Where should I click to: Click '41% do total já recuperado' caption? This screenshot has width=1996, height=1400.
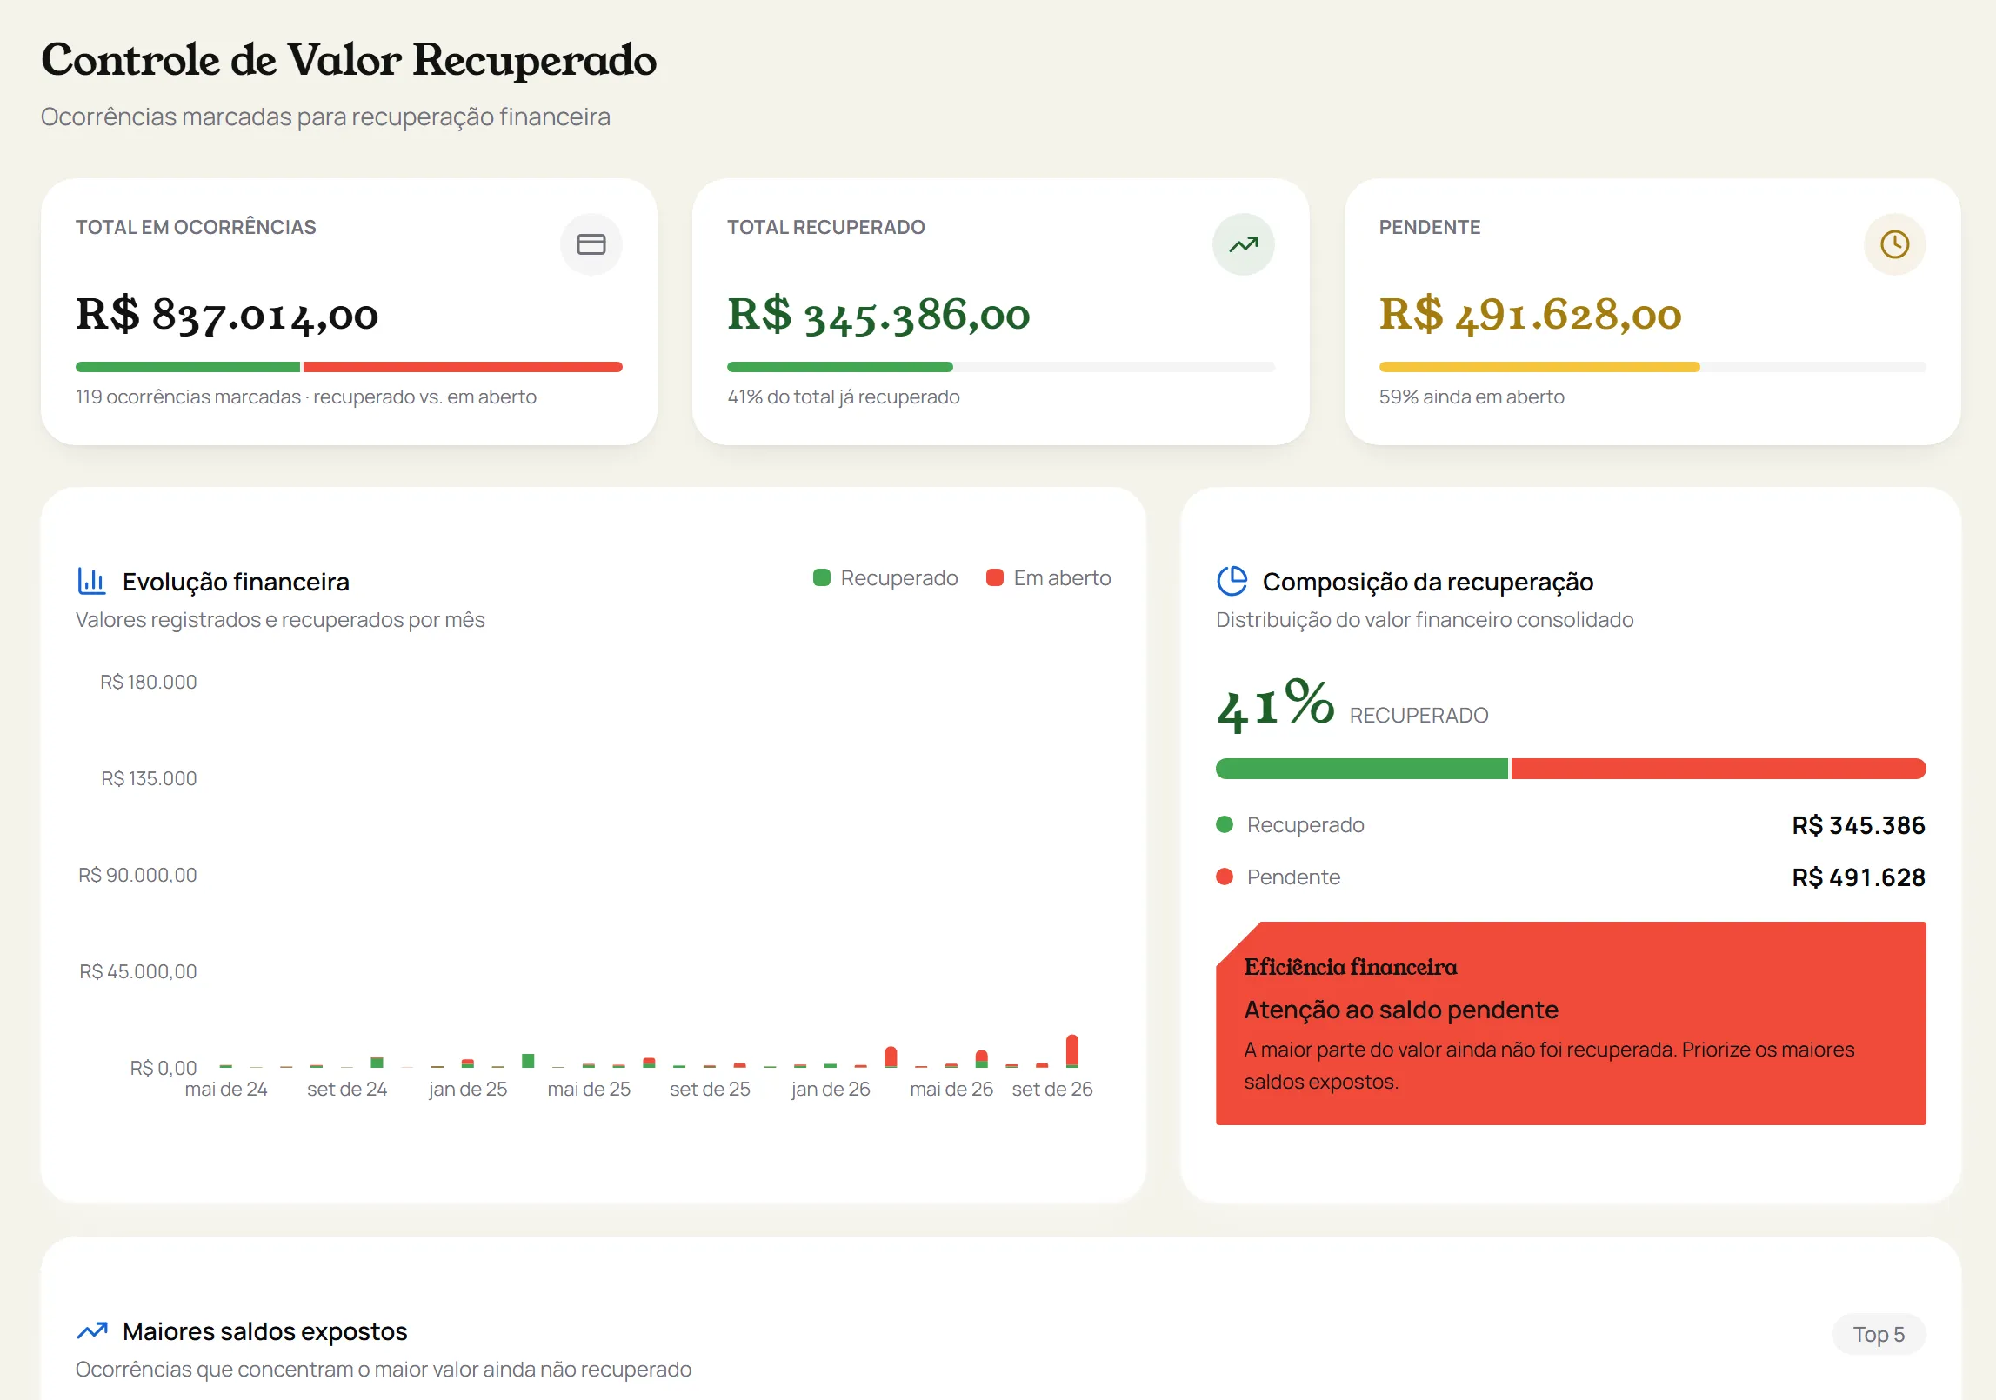[x=843, y=397]
